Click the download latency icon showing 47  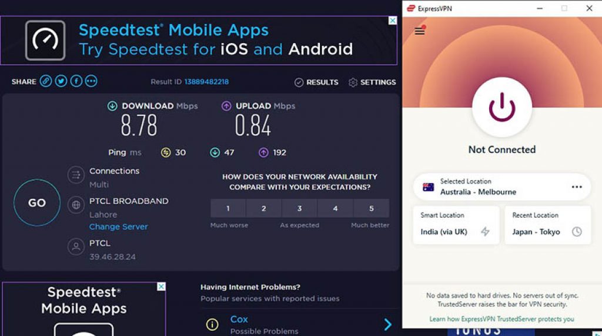click(x=215, y=152)
